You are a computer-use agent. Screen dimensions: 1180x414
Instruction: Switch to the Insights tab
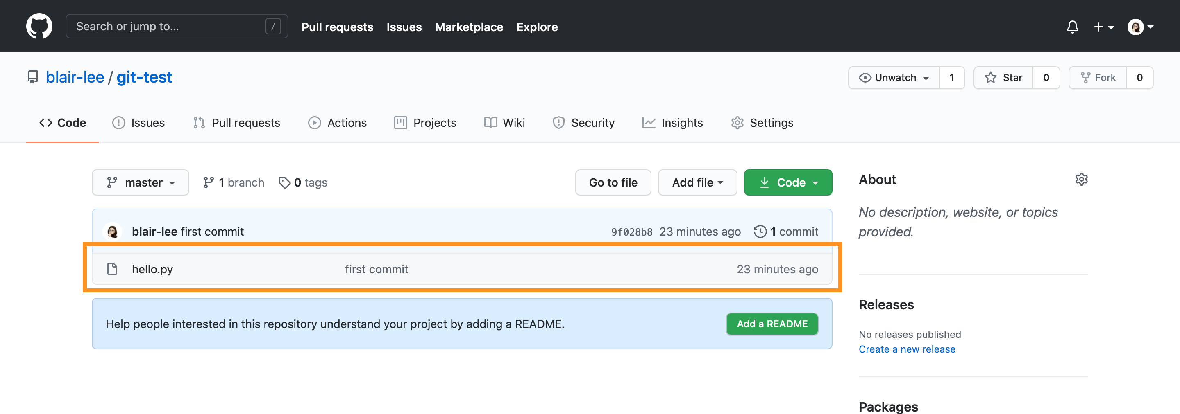click(x=672, y=123)
